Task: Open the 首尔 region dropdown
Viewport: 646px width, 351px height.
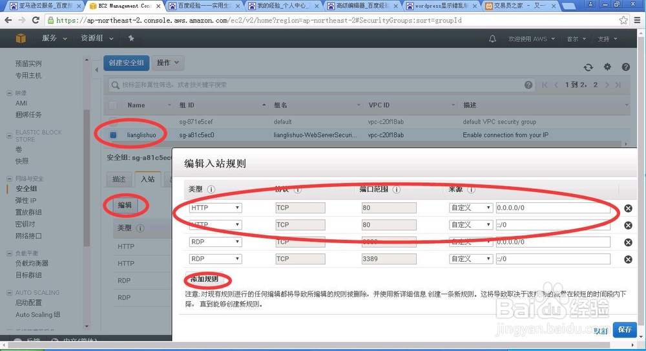Action: pos(576,39)
